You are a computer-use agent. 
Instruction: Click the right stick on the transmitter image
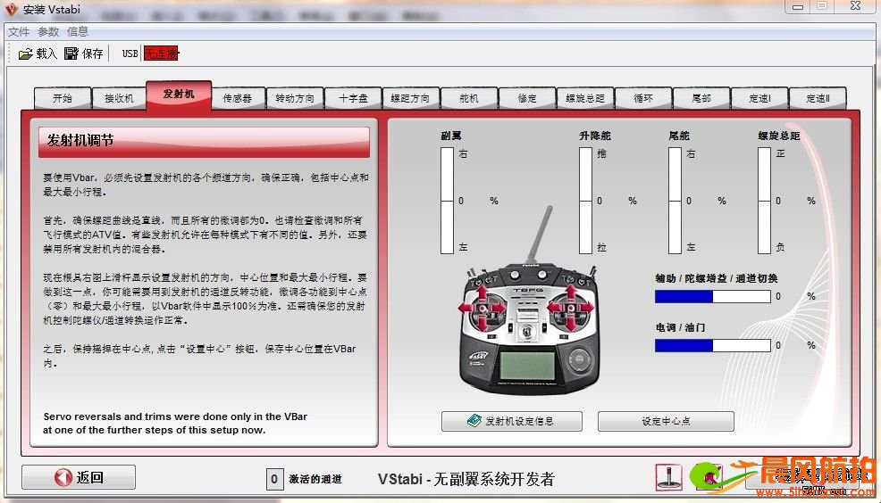tap(570, 308)
